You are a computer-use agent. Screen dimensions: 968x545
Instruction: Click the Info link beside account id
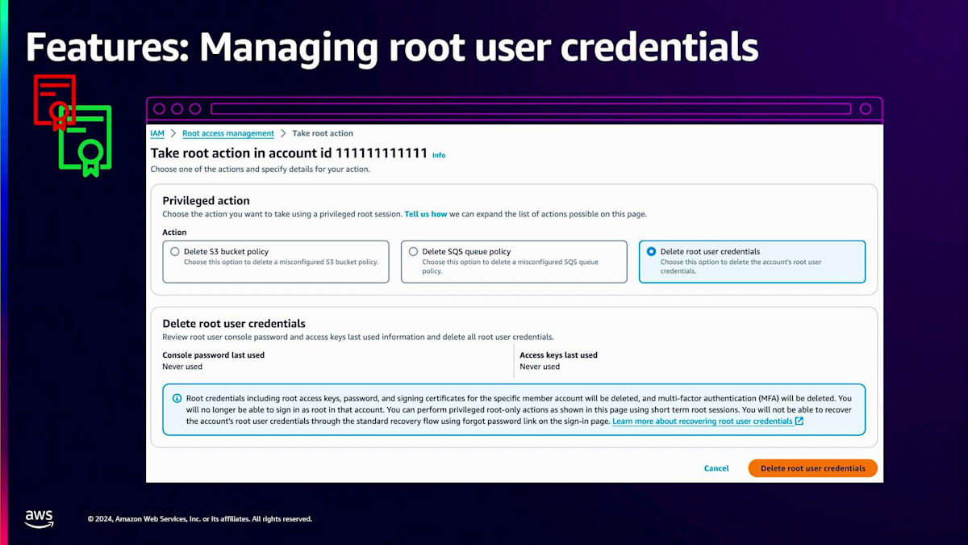pos(439,155)
